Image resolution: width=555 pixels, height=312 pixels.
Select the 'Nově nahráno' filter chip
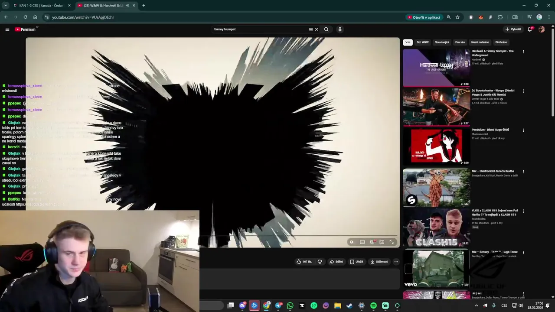pyautogui.click(x=480, y=42)
